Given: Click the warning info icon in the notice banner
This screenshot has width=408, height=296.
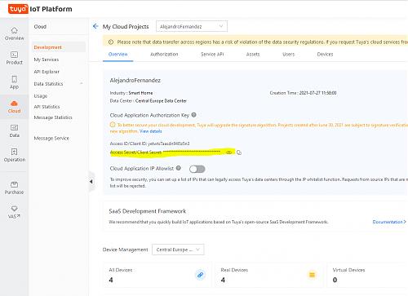Looking at the screenshot, I should pos(111,42).
